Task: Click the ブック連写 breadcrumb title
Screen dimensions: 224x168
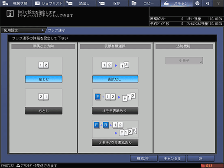Action: (x=56, y=30)
